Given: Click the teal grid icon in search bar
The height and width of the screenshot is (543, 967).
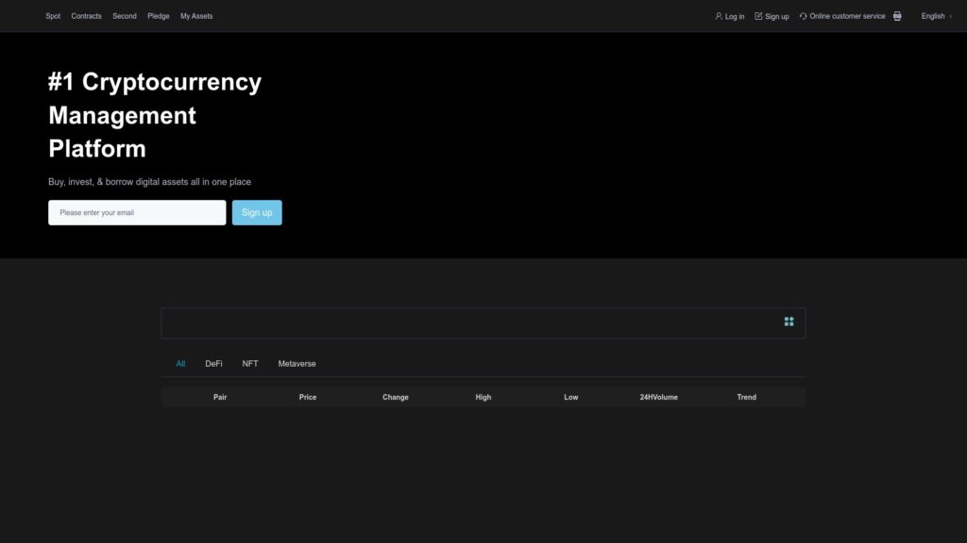Looking at the screenshot, I should pyautogui.click(x=789, y=321).
